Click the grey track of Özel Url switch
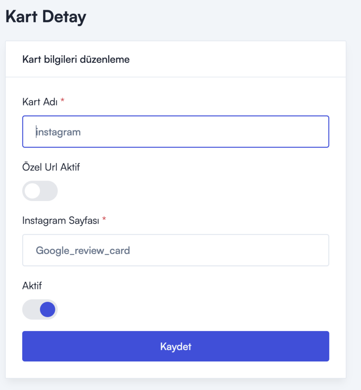This screenshot has width=361, height=390. pos(50,191)
